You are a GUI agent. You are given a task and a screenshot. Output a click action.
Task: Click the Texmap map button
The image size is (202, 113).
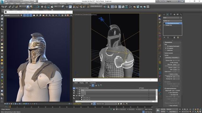pyautogui.click(x=172, y=58)
